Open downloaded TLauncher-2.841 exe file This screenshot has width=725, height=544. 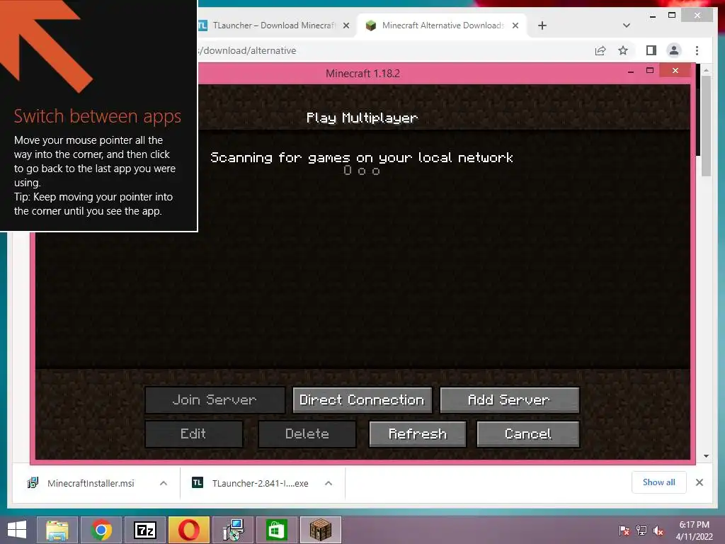[x=260, y=483]
